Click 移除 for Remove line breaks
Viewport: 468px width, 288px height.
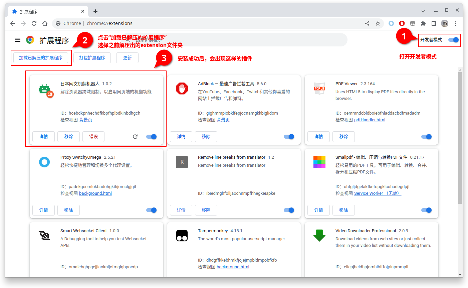coord(206,210)
